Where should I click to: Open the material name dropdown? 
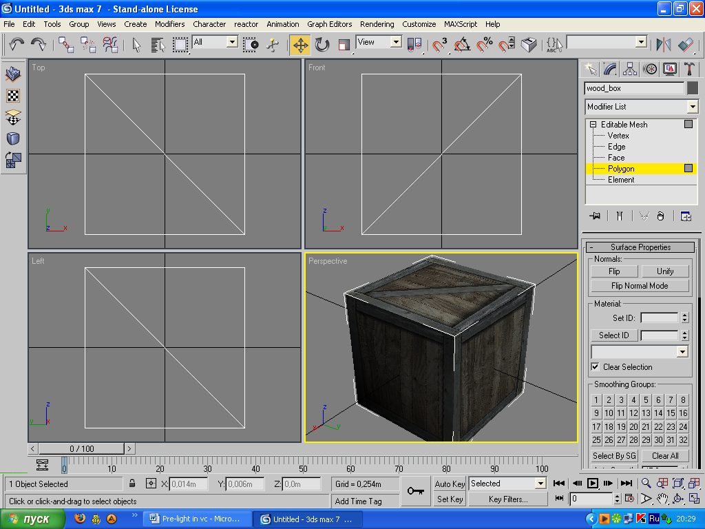tap(682, 352)
